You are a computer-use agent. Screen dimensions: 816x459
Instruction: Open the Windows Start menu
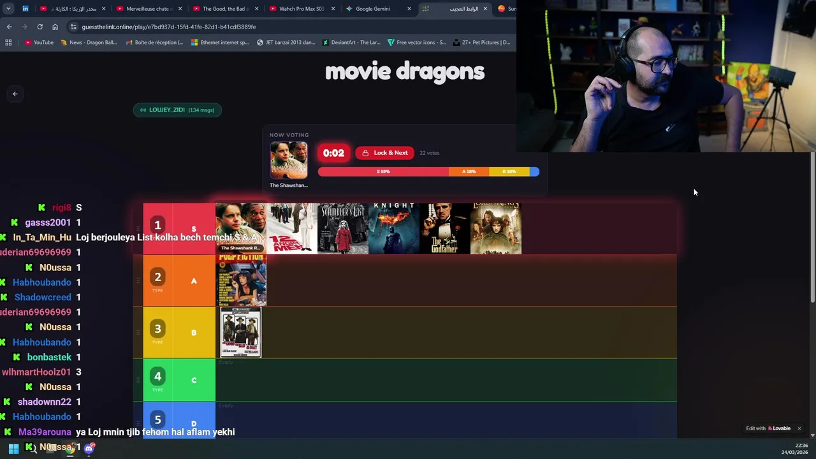13,448
